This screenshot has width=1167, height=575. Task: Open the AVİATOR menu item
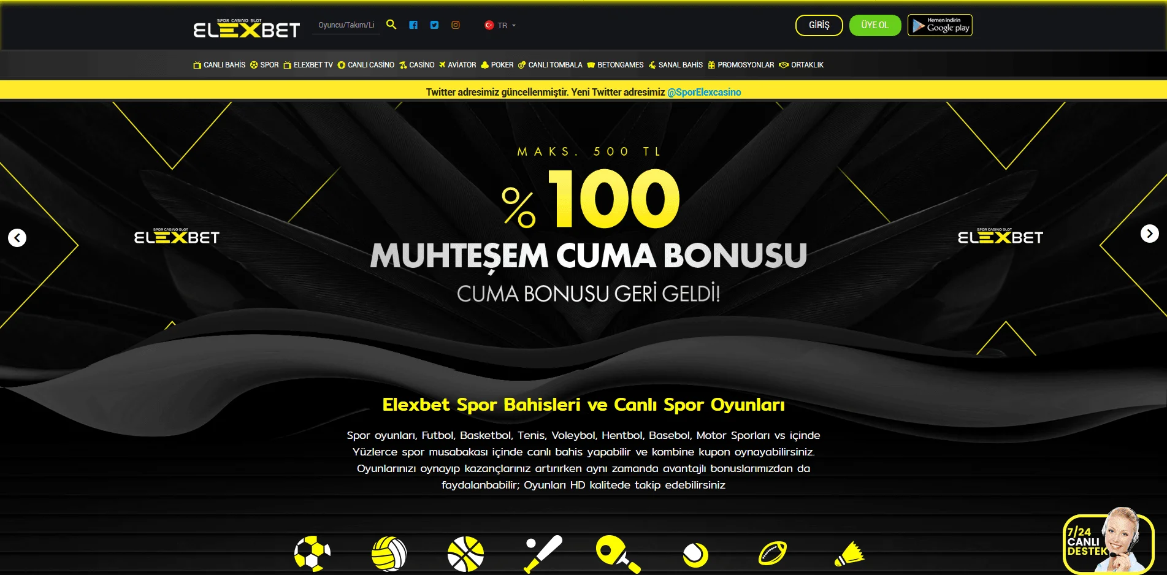(457, 65)
